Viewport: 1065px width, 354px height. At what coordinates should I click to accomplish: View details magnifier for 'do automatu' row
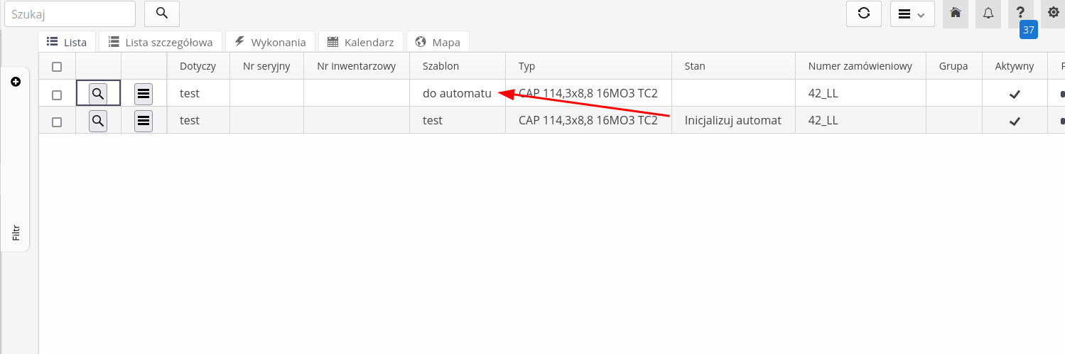[98, 93]
